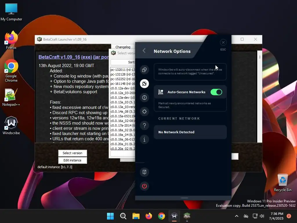Click Windscribe taskbar icon
This screenshot has width=297, height=223.
click(x=174, y=216)
